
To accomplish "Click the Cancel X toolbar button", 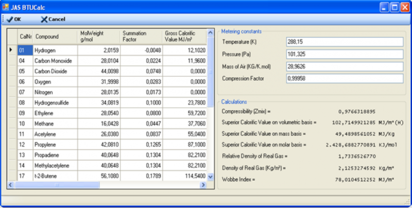I will click(53, 19).
